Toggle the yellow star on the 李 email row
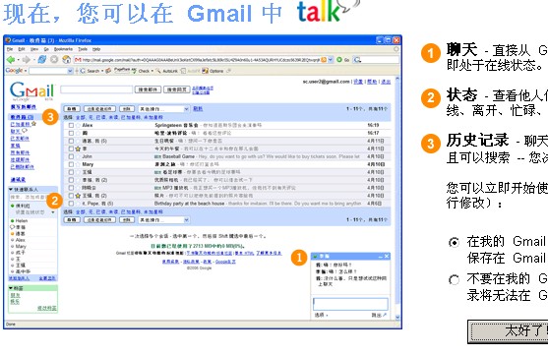548x356 pixels. (x=78, y=148)
